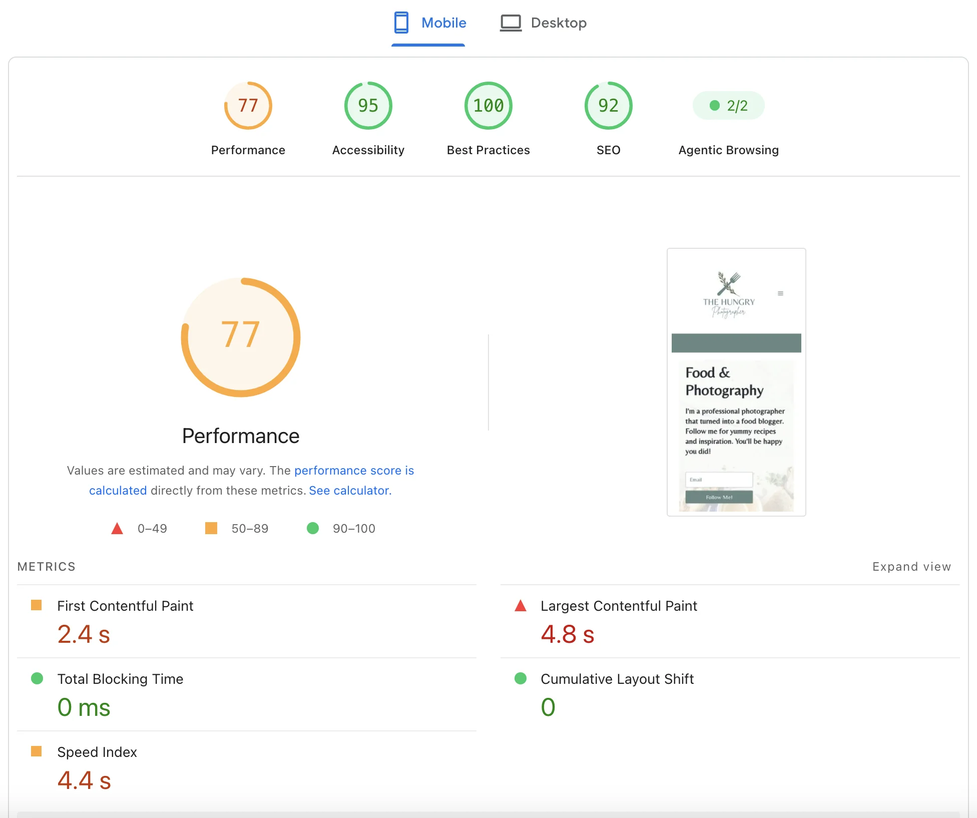
Task: Click the '0–49' legend range text
Action: [x=152, y=529]
